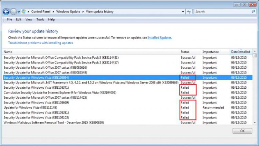Select Update for Windows Vista (KB3112148)
259x146 pixels.
(128, 108)
